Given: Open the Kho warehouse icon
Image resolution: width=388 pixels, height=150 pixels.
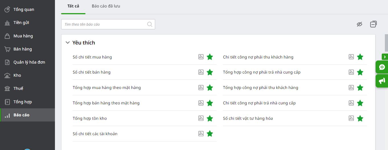Looking at the screenshot, I should coord(7,75).
